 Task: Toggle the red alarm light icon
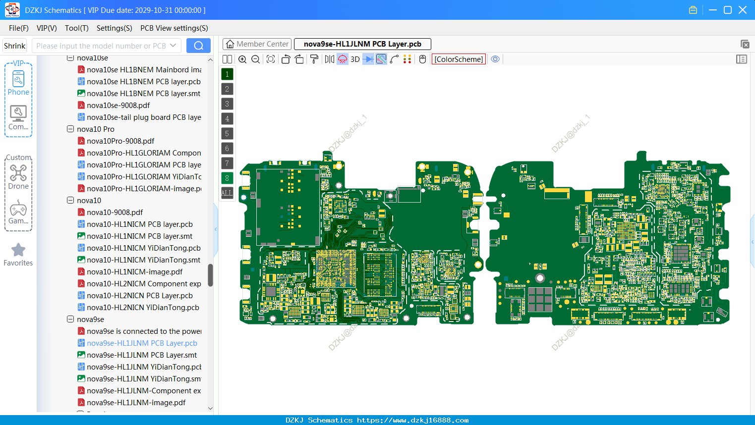tap(343, 59)
